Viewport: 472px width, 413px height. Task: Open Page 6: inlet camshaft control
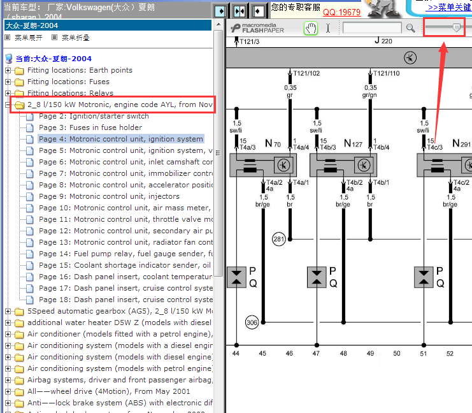coord(125,162)
